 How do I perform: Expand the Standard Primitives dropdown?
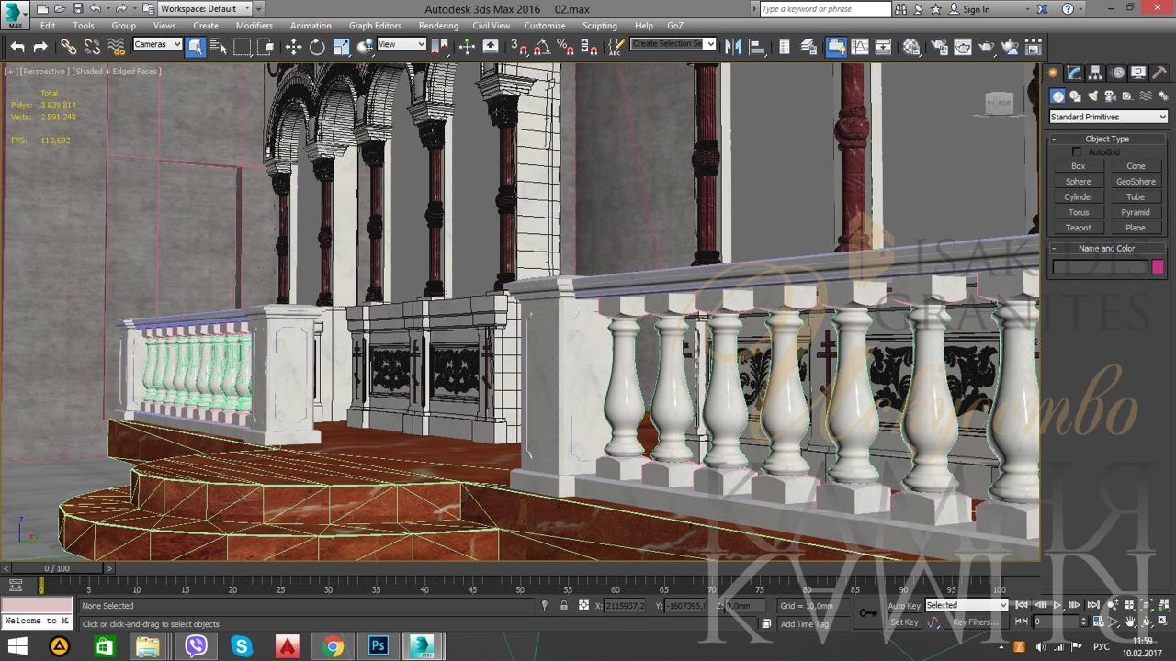(1108, 117)
